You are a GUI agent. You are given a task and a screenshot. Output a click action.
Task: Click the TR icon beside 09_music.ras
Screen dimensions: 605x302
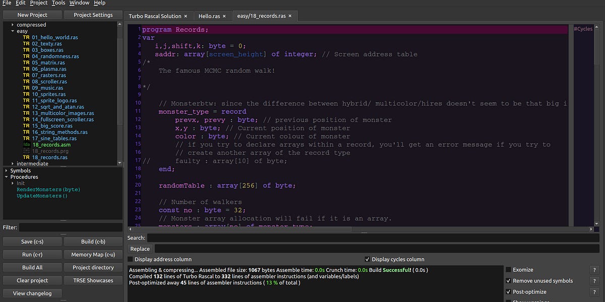[25, 88]
